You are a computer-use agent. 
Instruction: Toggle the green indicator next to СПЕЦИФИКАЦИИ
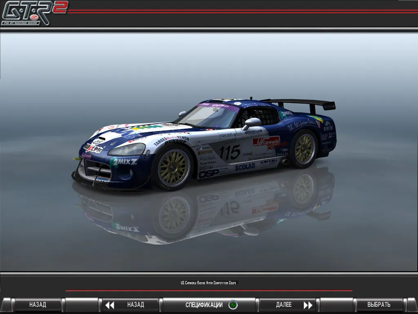pyautogui.click(x=233, y=305)
